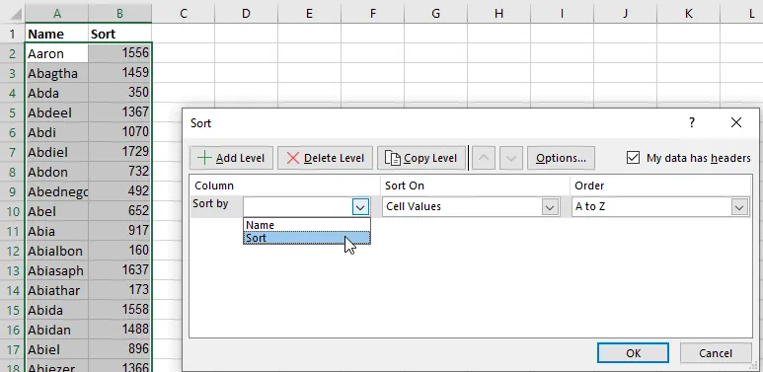Select column D header
This screenshot has height=372, width=763.
tap(246, 14)
